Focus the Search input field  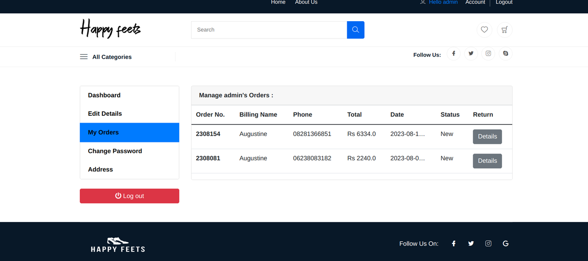coord(269,30)
